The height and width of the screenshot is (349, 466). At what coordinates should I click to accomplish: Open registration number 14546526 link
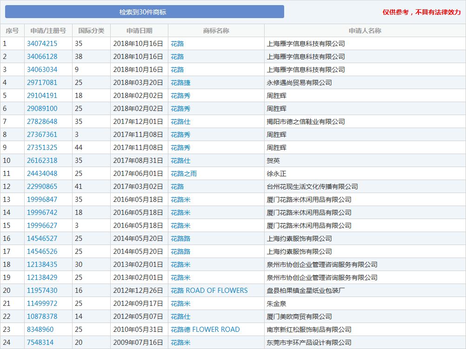click(42, 252)
